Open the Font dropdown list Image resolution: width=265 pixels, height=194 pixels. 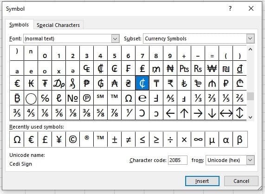(x=115, y=39)
